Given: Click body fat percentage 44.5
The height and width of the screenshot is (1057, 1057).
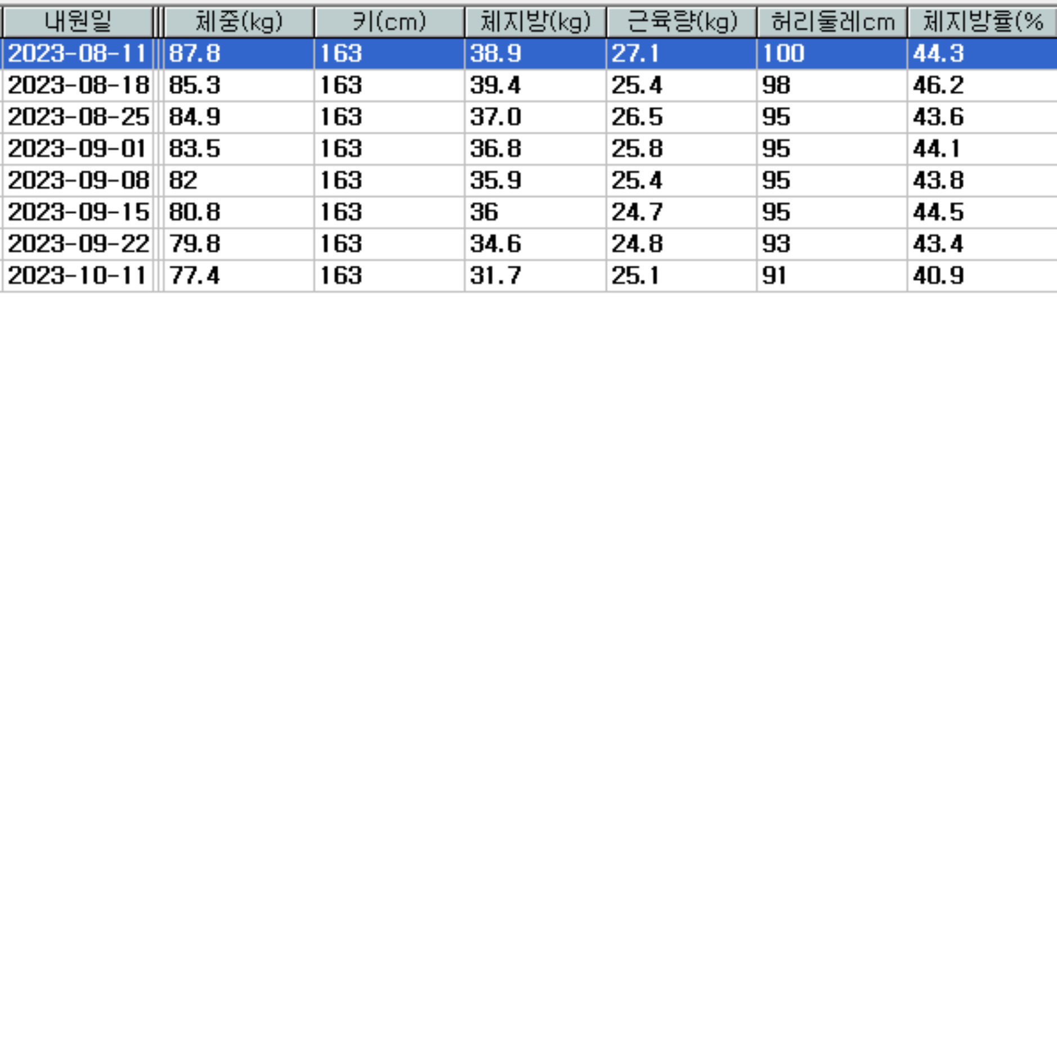Looking at the screenshot, I should click(938, 212).
